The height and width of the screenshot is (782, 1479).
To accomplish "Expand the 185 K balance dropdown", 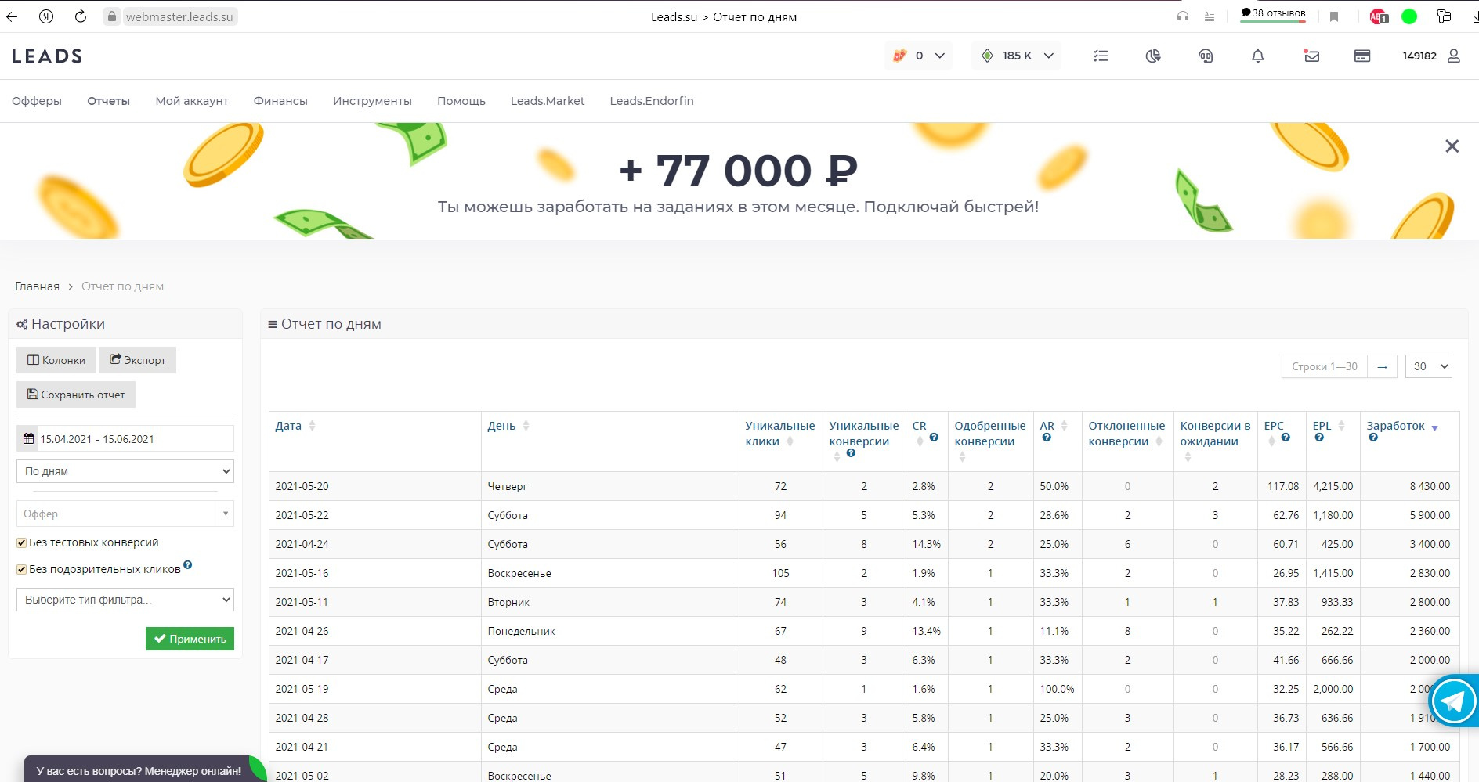I will [1017, 56].
